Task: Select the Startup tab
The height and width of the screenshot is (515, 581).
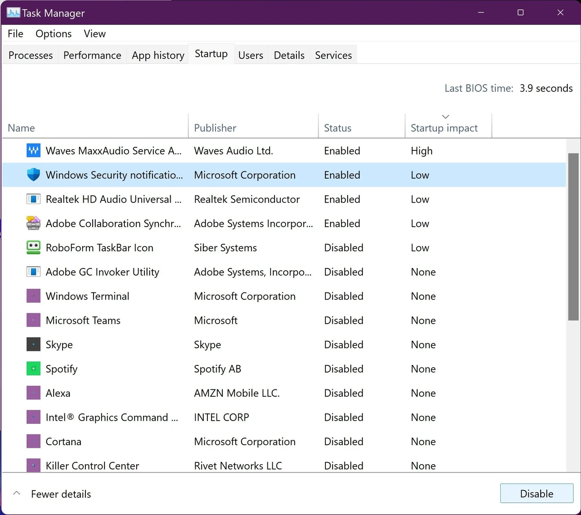Action: (211, 53)
